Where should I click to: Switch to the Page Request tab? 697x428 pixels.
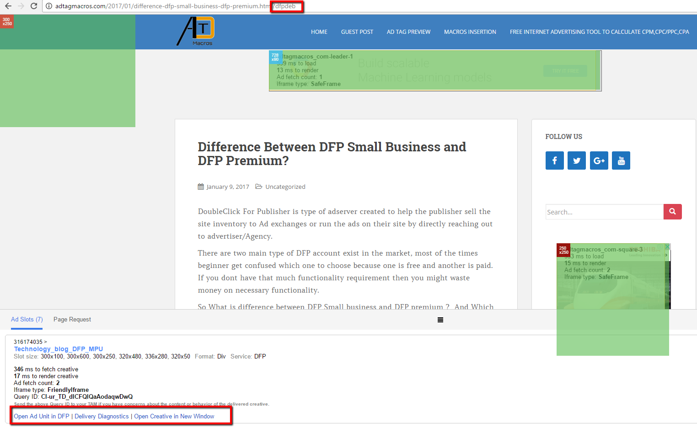click(72, 319)
